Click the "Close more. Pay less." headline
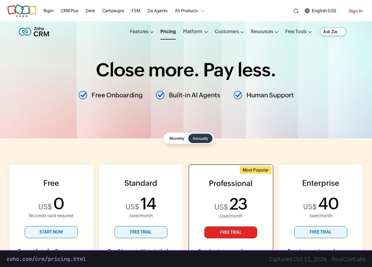This screenshot has width=372, height=267. click(186, 70)
